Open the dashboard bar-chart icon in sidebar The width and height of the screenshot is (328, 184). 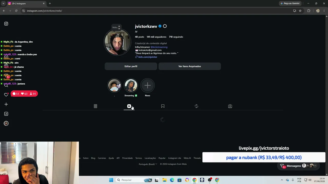pos(6,114)
